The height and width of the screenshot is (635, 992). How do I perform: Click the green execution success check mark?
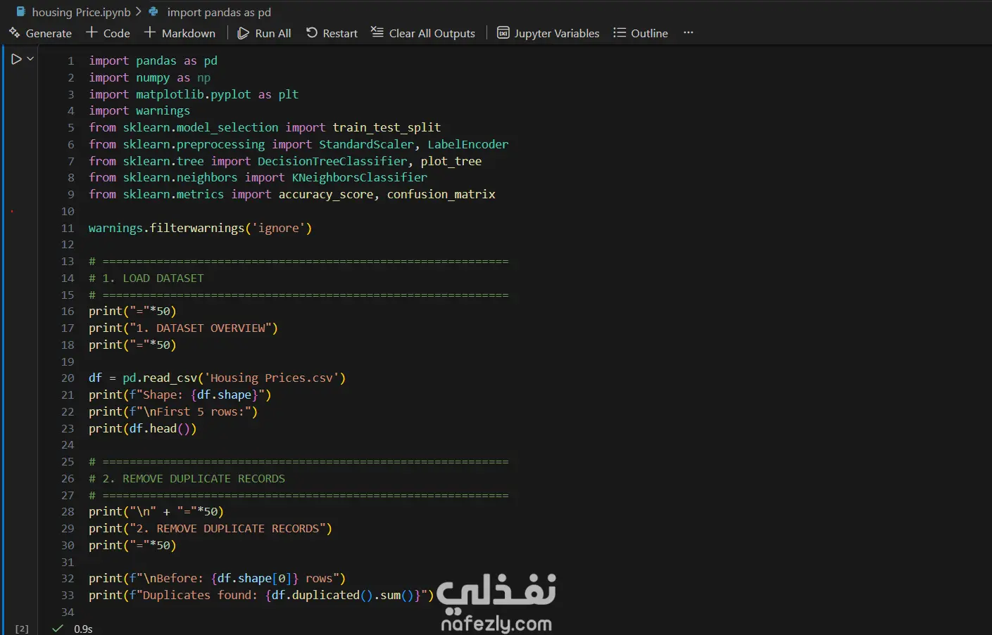pyautogui.click(x=58, y=629)
